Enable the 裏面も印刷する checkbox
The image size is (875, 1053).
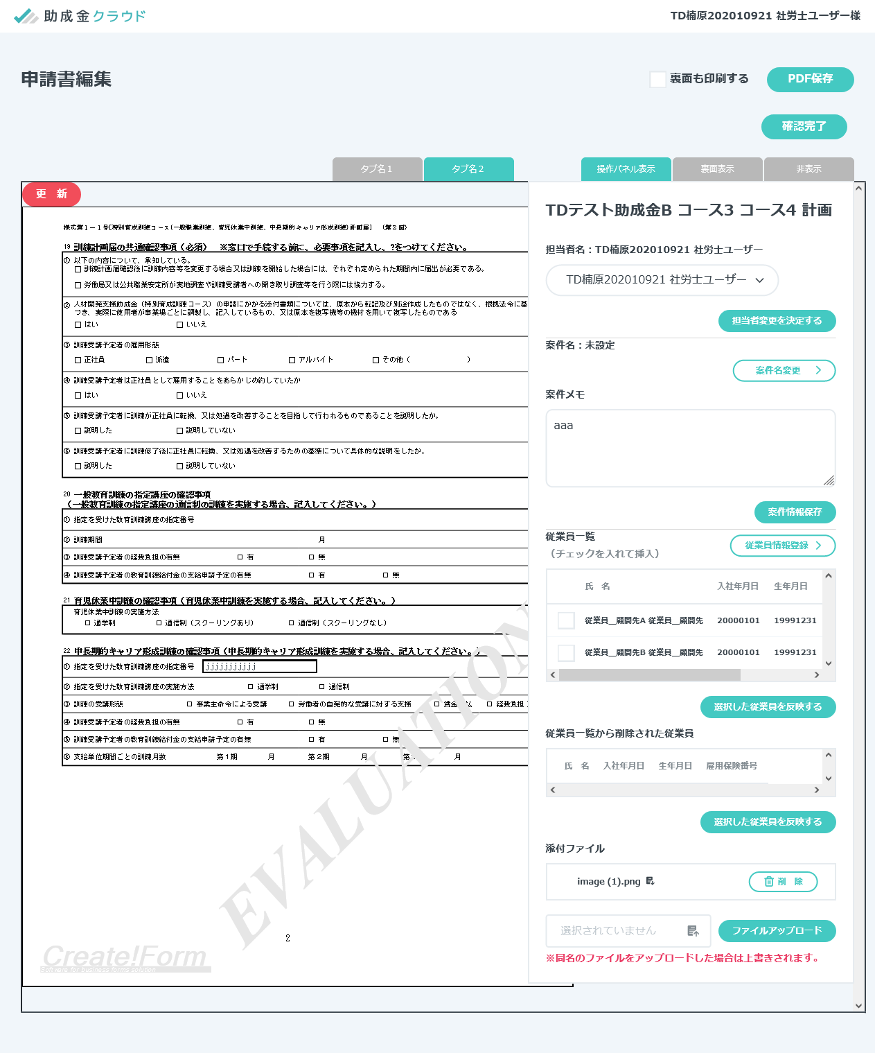point(657,79)
